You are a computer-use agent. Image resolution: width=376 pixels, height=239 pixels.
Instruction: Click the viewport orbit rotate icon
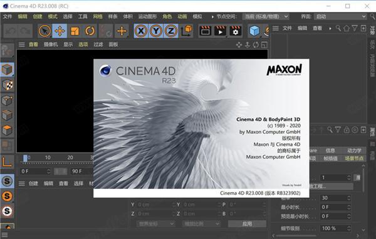256,45
